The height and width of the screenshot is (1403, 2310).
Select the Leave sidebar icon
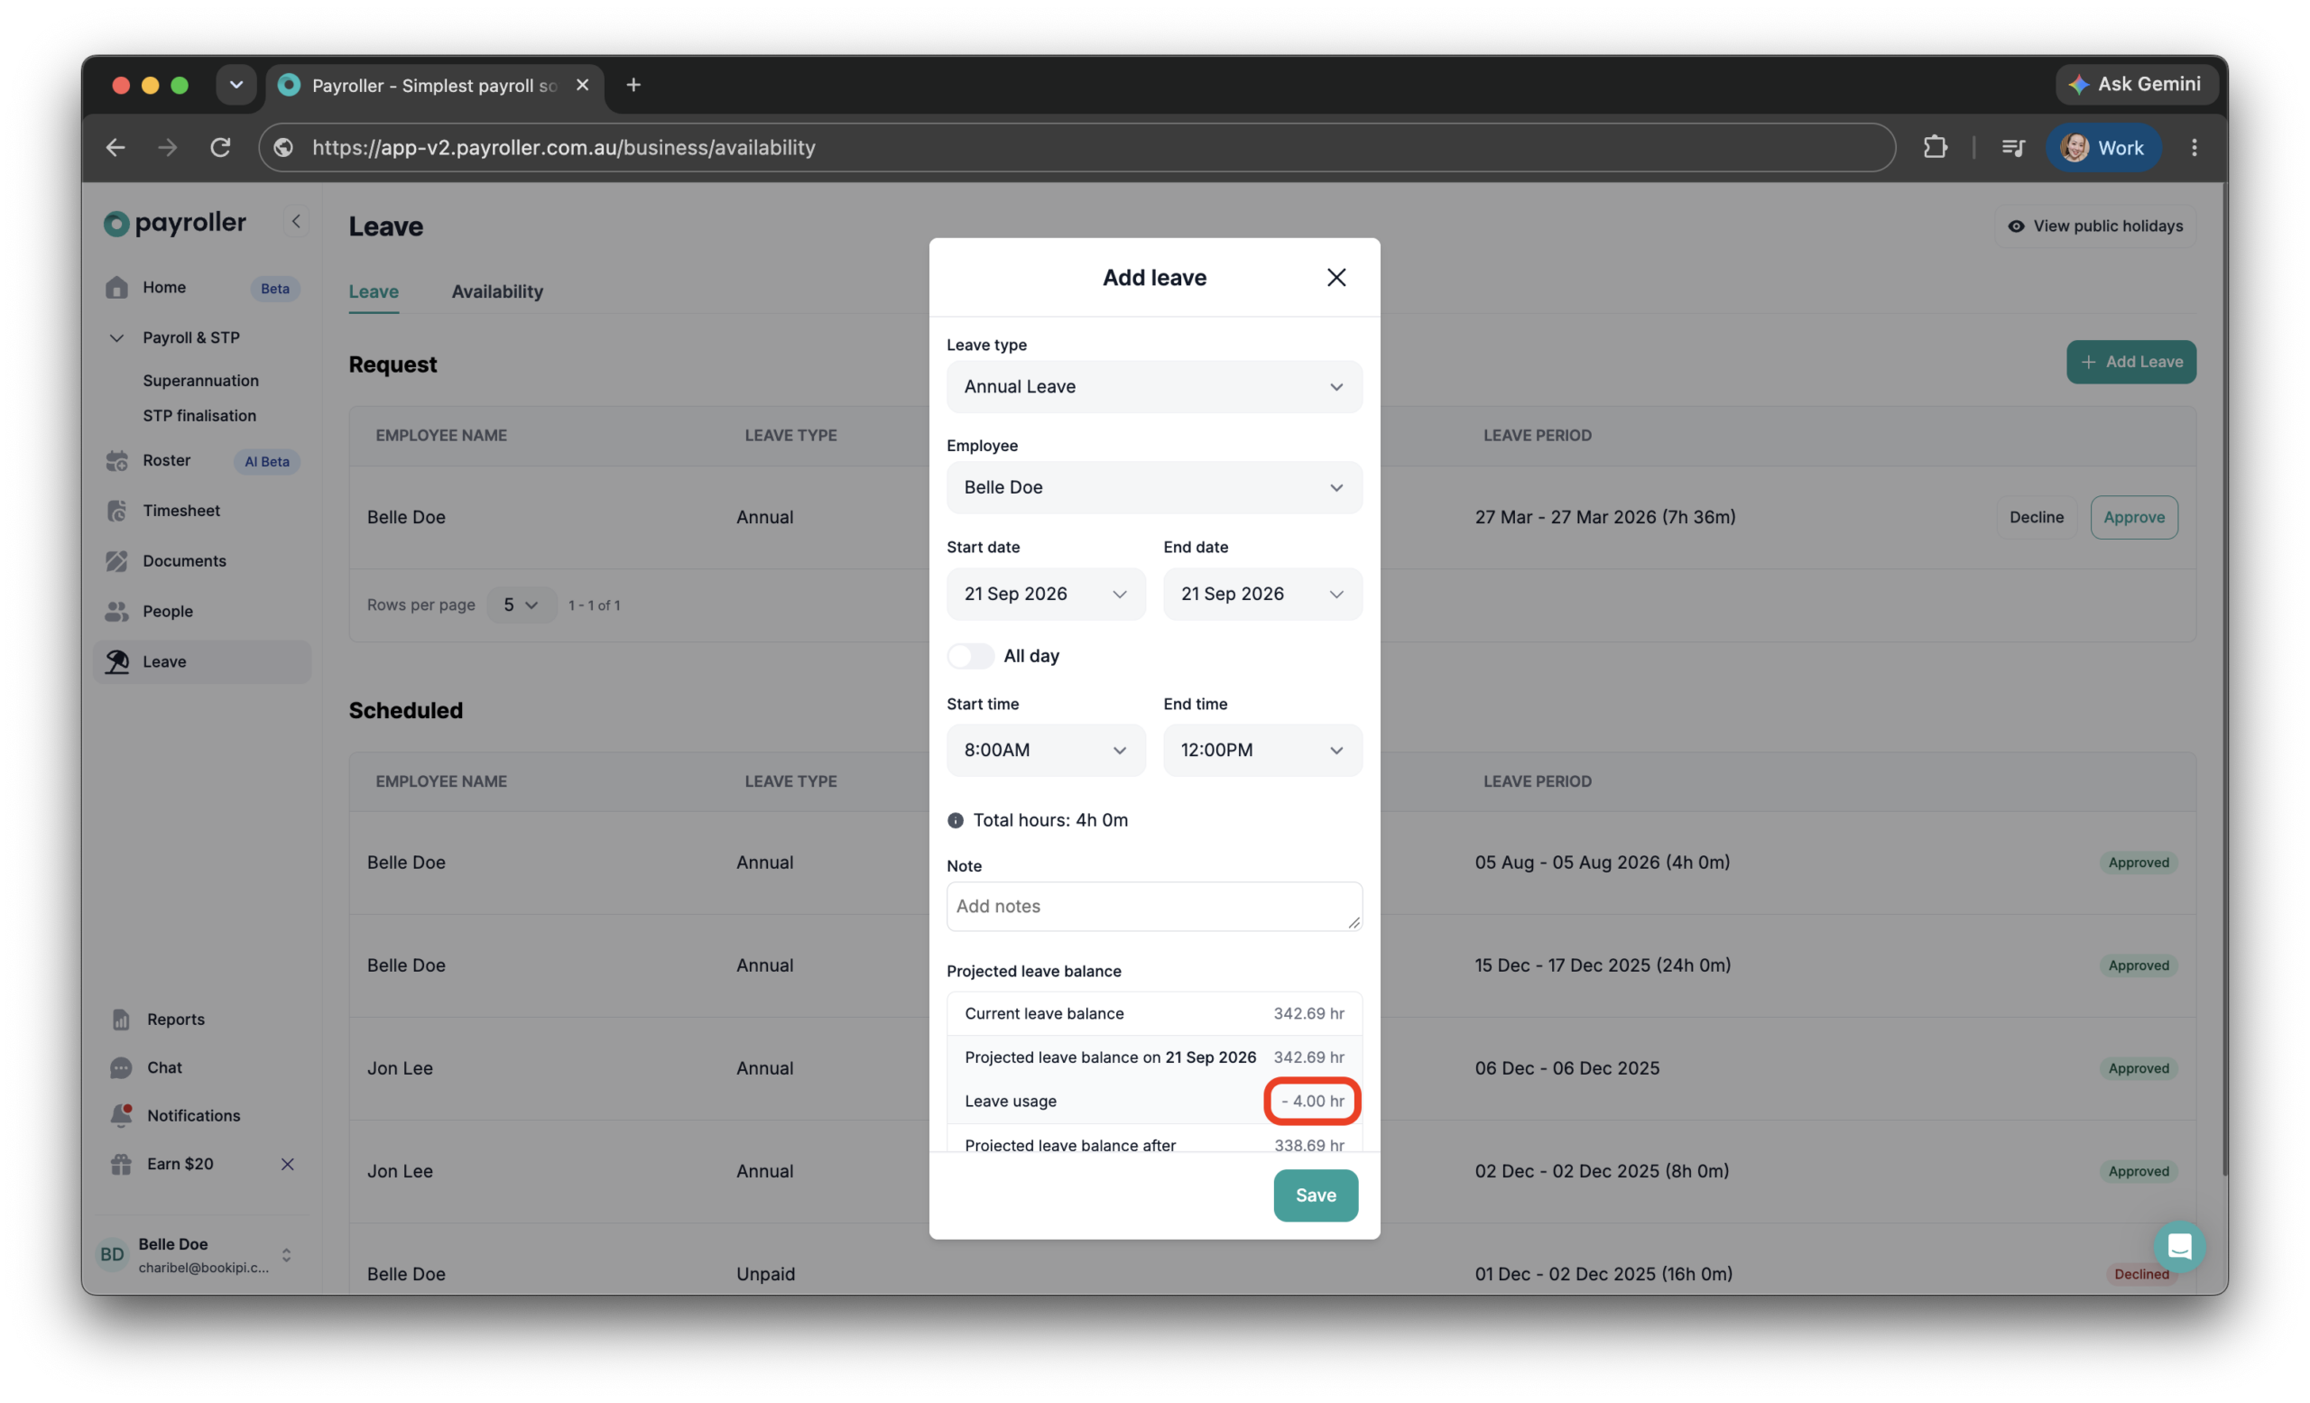click(x=116, y=661)
